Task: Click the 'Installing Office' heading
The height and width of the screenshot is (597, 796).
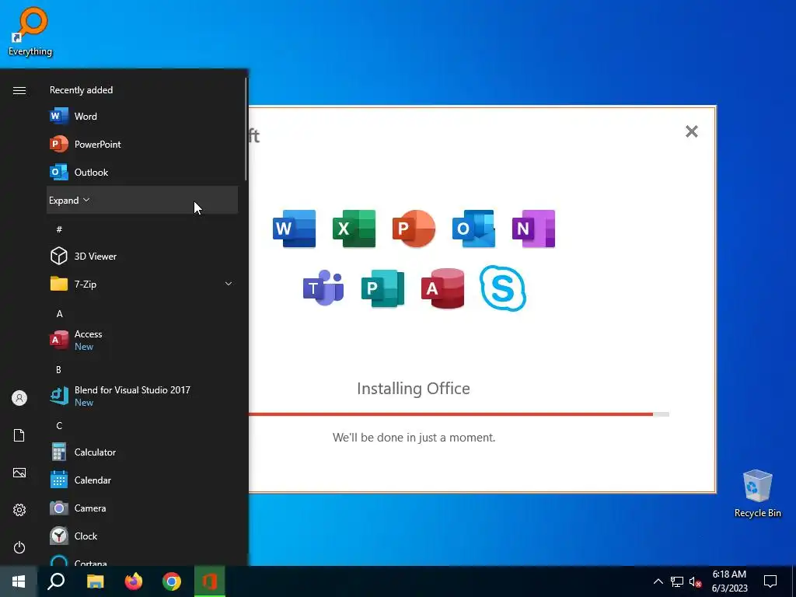Action: pyautogui.click(x=414, y=389)
